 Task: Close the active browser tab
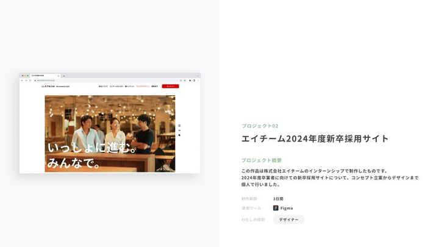(59, 76)
